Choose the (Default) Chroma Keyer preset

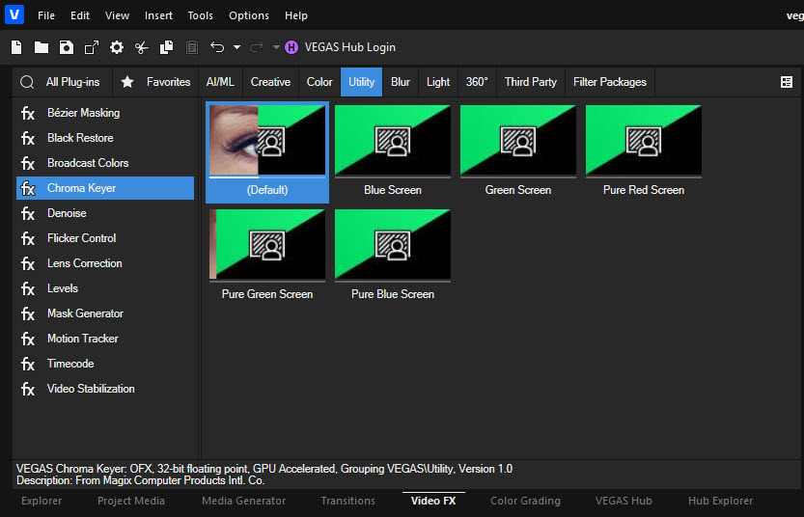267,152
